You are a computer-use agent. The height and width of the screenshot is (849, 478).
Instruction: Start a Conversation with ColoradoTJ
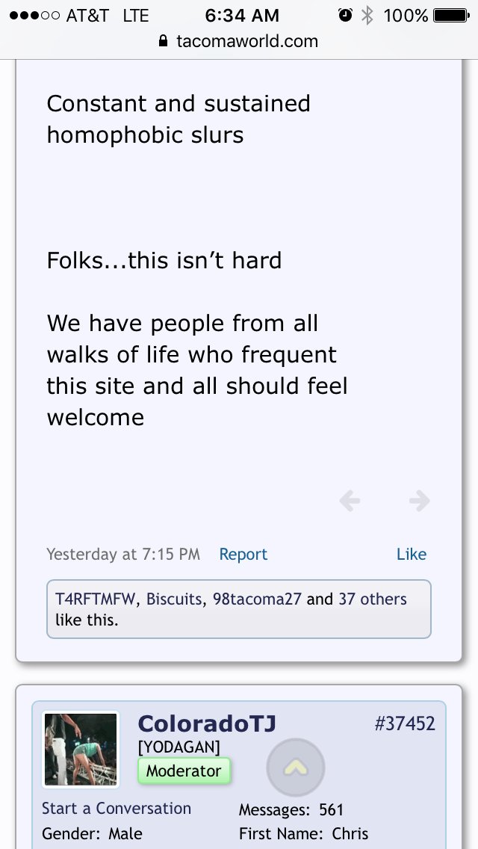tap(117, 809)
